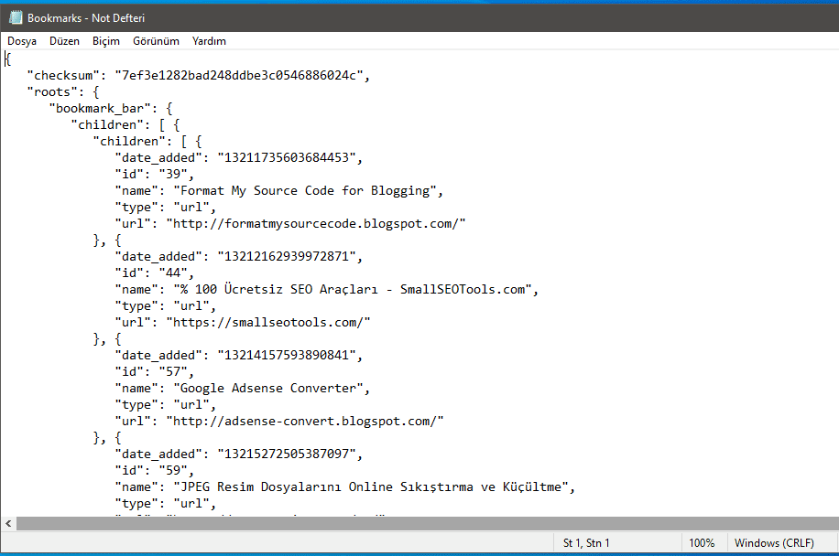This screenshot has height=556, width=839.
Task: Click the horizontal scrollbar track
Action: tap(427, 523)
